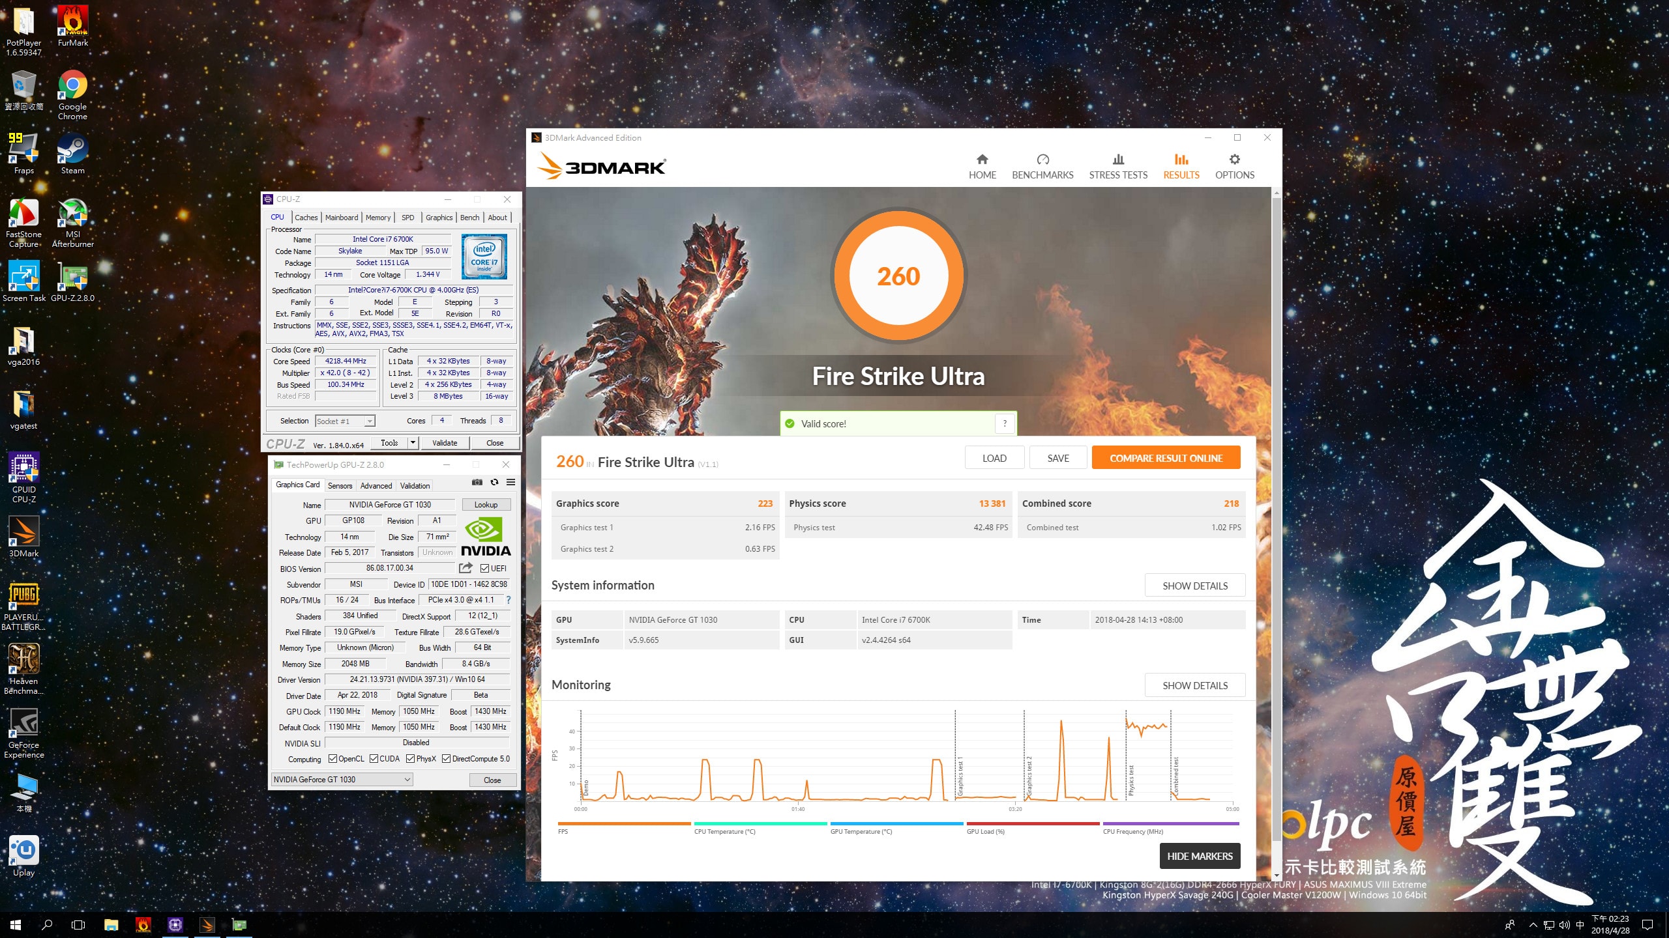Screen dimensions: 1669x938
Task: Launch Google Chrome from the desktop
Action: pyautogui.click(x=72, y=95)
